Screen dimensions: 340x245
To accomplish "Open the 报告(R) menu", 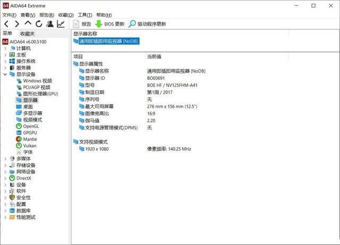I will pyautogui.click(x=47, y=15).
